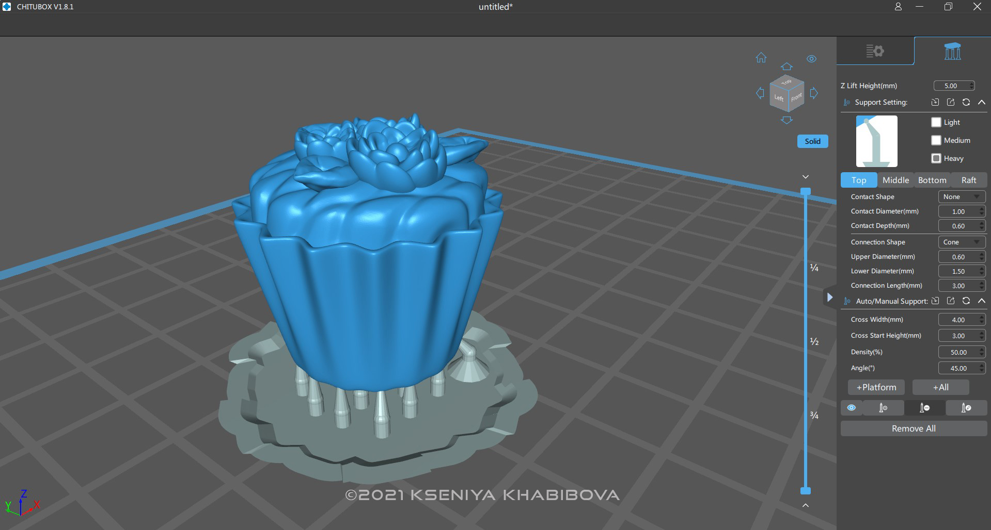This screenshot has height=530, width=991.
Task: Click the support preview thumbnail
Action: click(876, 141)
